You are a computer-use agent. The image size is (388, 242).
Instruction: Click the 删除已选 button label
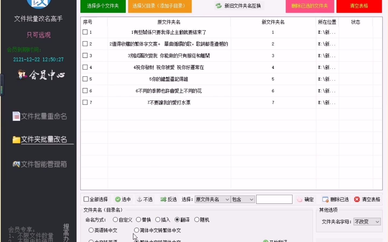click(x=339, y=200)
